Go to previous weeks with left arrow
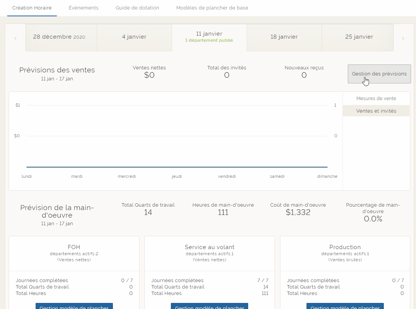 [x=15, y=38]
